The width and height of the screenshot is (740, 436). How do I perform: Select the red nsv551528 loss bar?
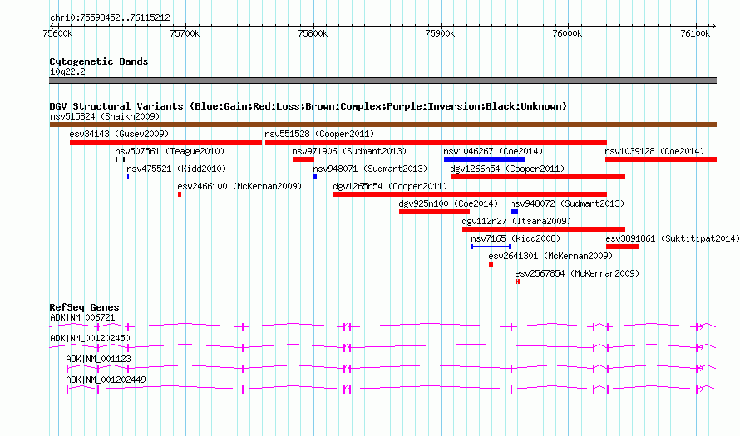(x=436, y=142)
